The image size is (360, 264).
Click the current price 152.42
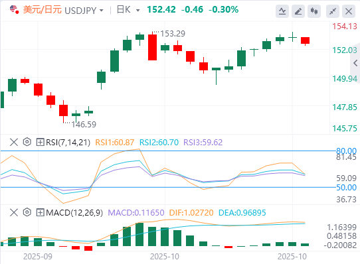(x=161, y=10)
